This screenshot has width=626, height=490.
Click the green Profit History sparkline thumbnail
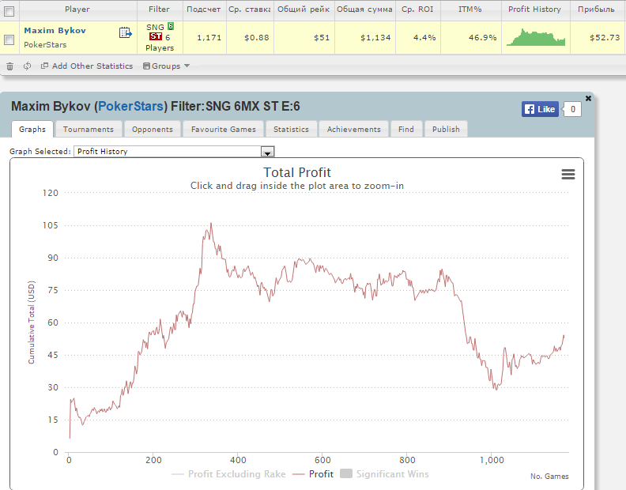pyautogui.click(x=536, y=37)
